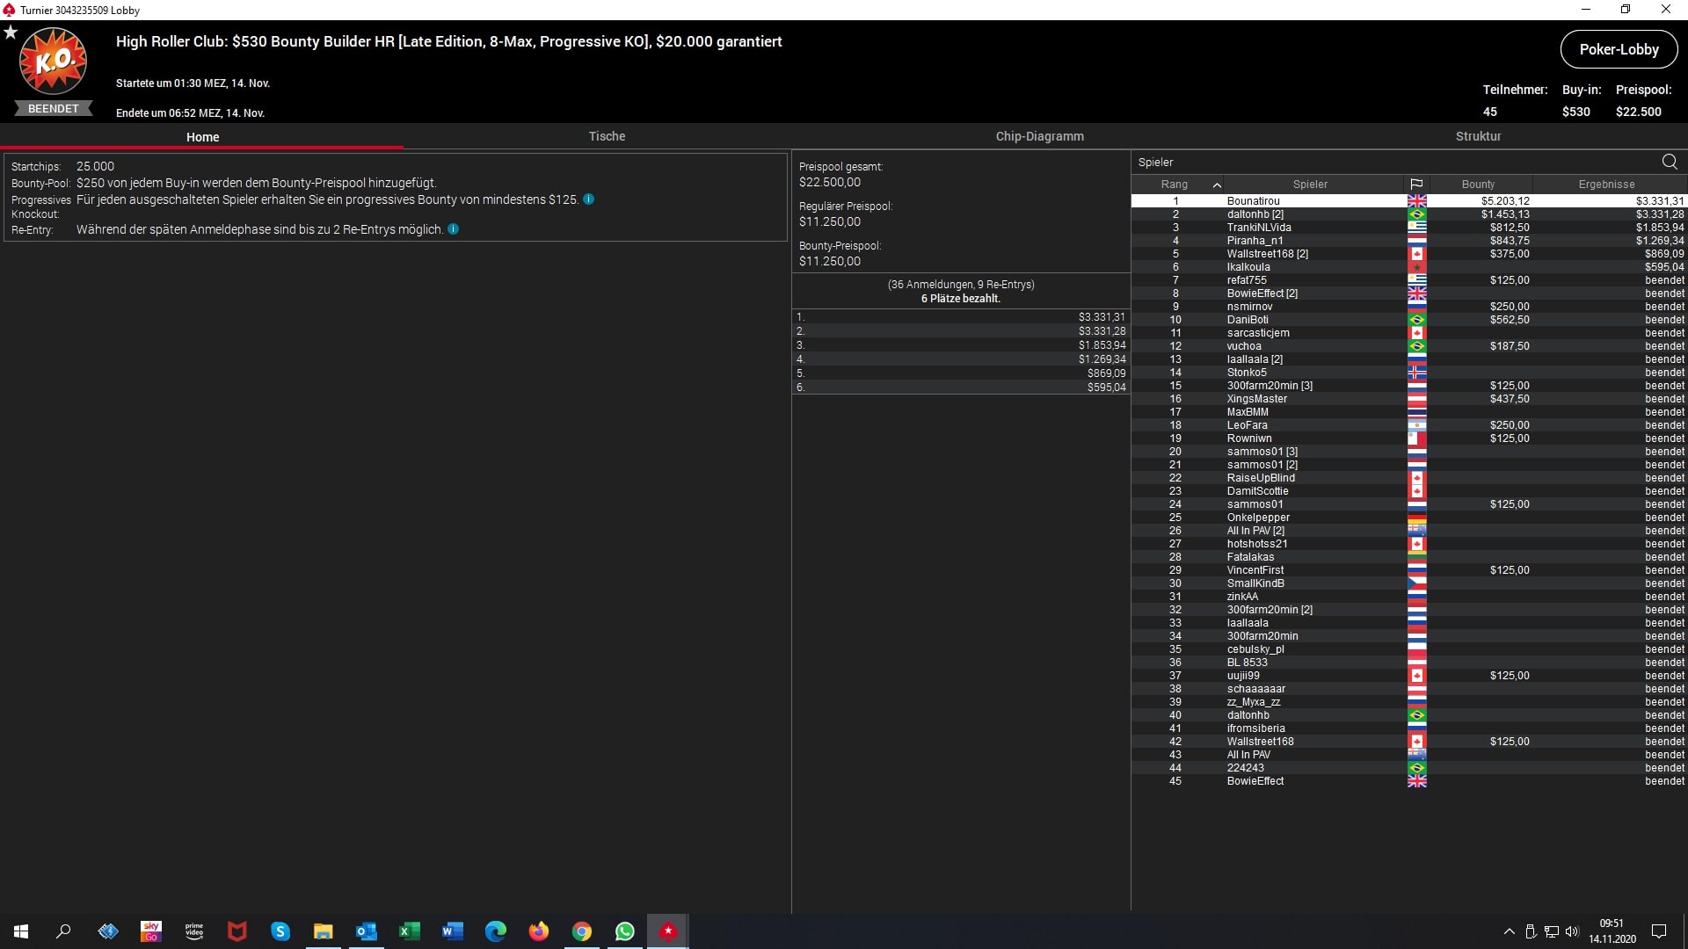Select the player row for TrankiNLVida
The height and width of the screenshot is (949, 1688).
coord(1259,228)
